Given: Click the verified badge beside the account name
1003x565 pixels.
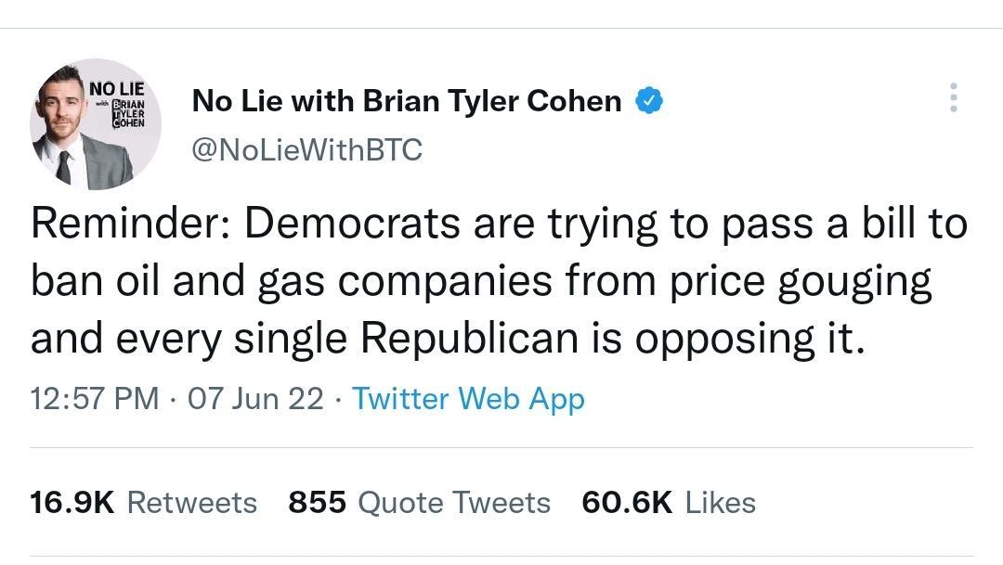Looking at the screenshot, I should tap(647, 100).
